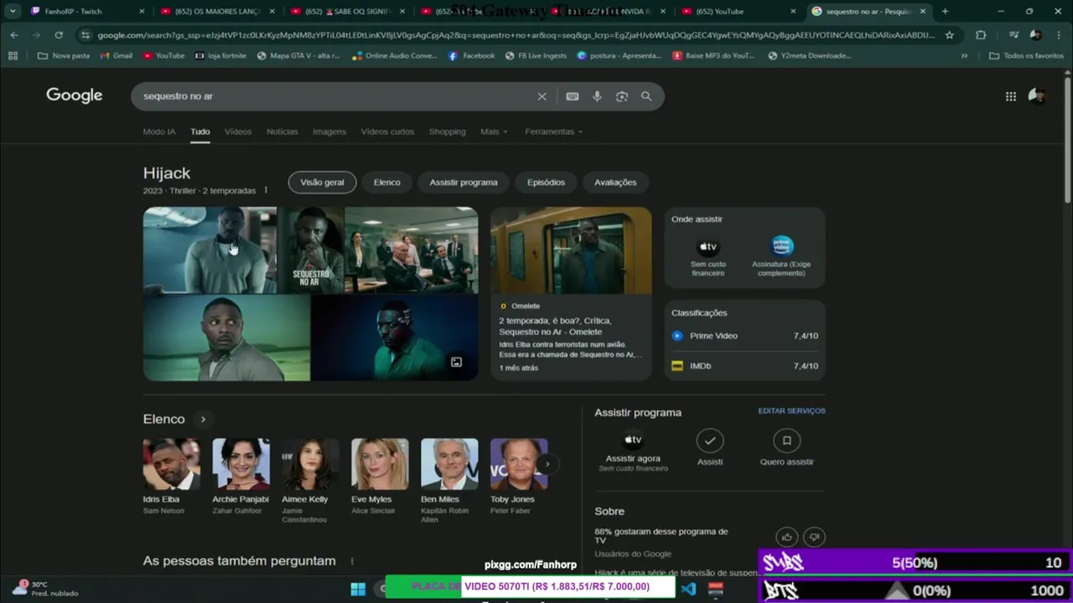The height and width of the screenshot is (603, 1073).
Task: Open Hijack panel more options menu
Action: coord(267,191)
